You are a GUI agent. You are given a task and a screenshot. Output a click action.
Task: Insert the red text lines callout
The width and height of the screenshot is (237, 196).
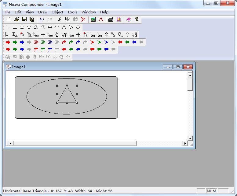(x=36, y=49)
